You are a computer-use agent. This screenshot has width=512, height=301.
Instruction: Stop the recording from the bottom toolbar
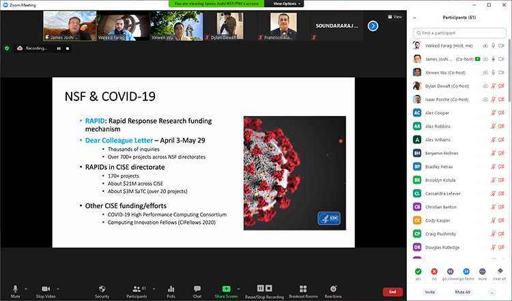[269, 288]
